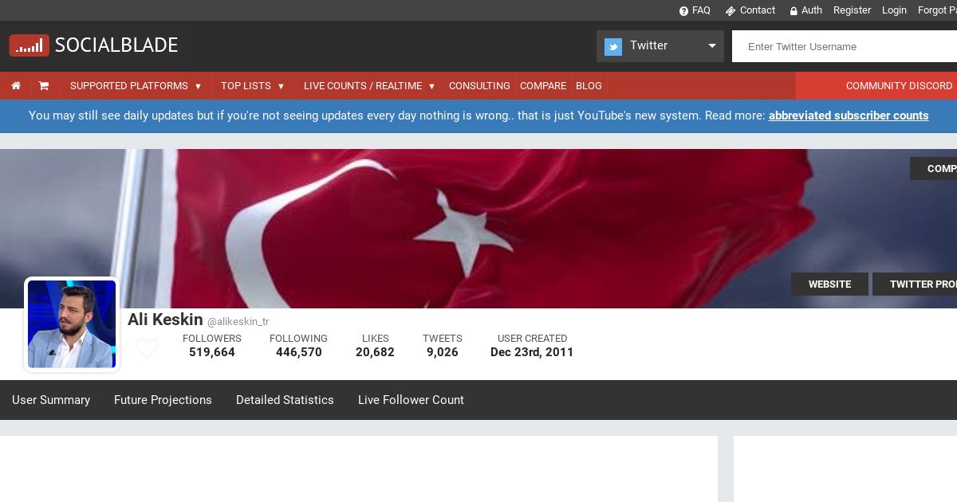Click Ali Keskin's profile picture
The height and width of the screenshot is (502, 957).
click(x=72, y=324)
